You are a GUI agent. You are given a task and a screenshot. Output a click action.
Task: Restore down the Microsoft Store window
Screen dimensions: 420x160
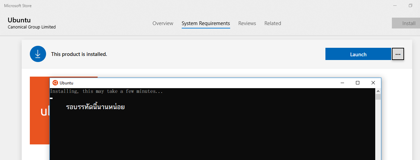411,6
